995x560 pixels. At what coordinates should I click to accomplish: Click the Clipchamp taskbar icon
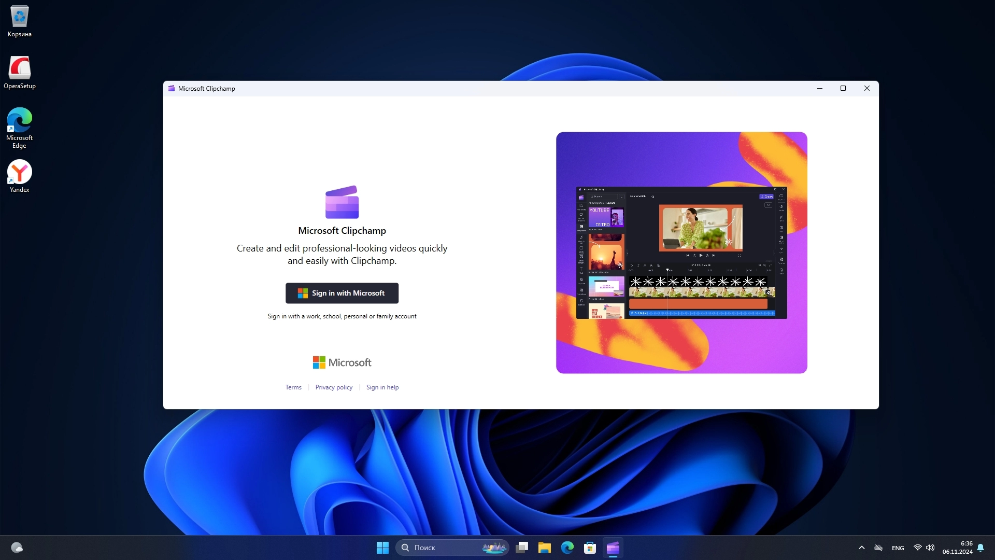(x=613, y=548)
